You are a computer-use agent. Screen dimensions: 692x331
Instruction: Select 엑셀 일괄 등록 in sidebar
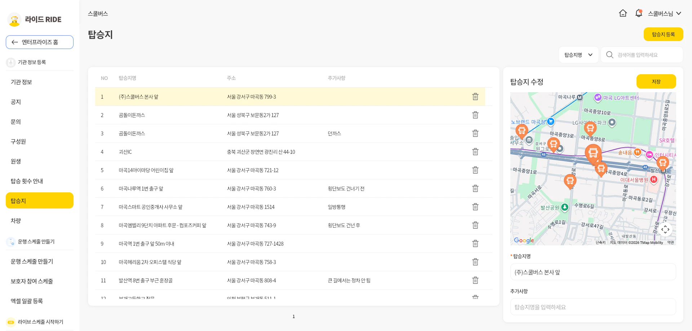pyautogui.click(x=27, y=301)
